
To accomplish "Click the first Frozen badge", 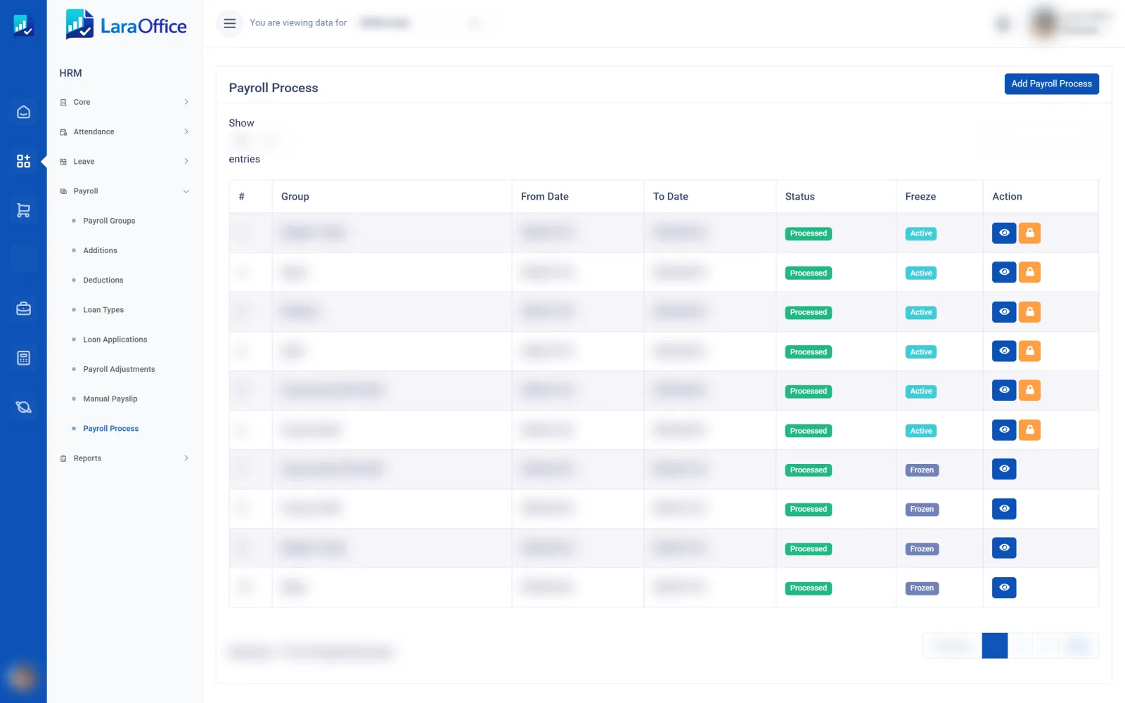I will pos(922,470).
